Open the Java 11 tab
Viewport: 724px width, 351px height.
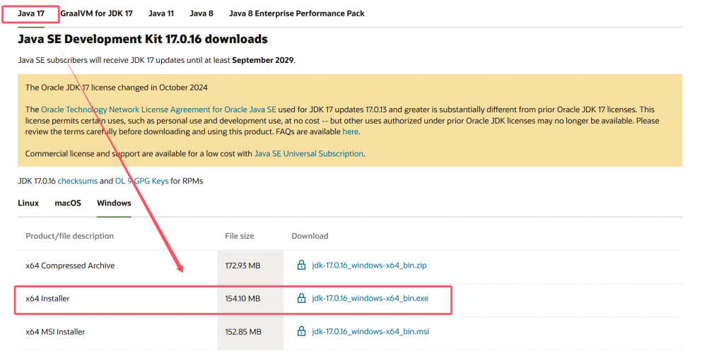coord(163,13)
